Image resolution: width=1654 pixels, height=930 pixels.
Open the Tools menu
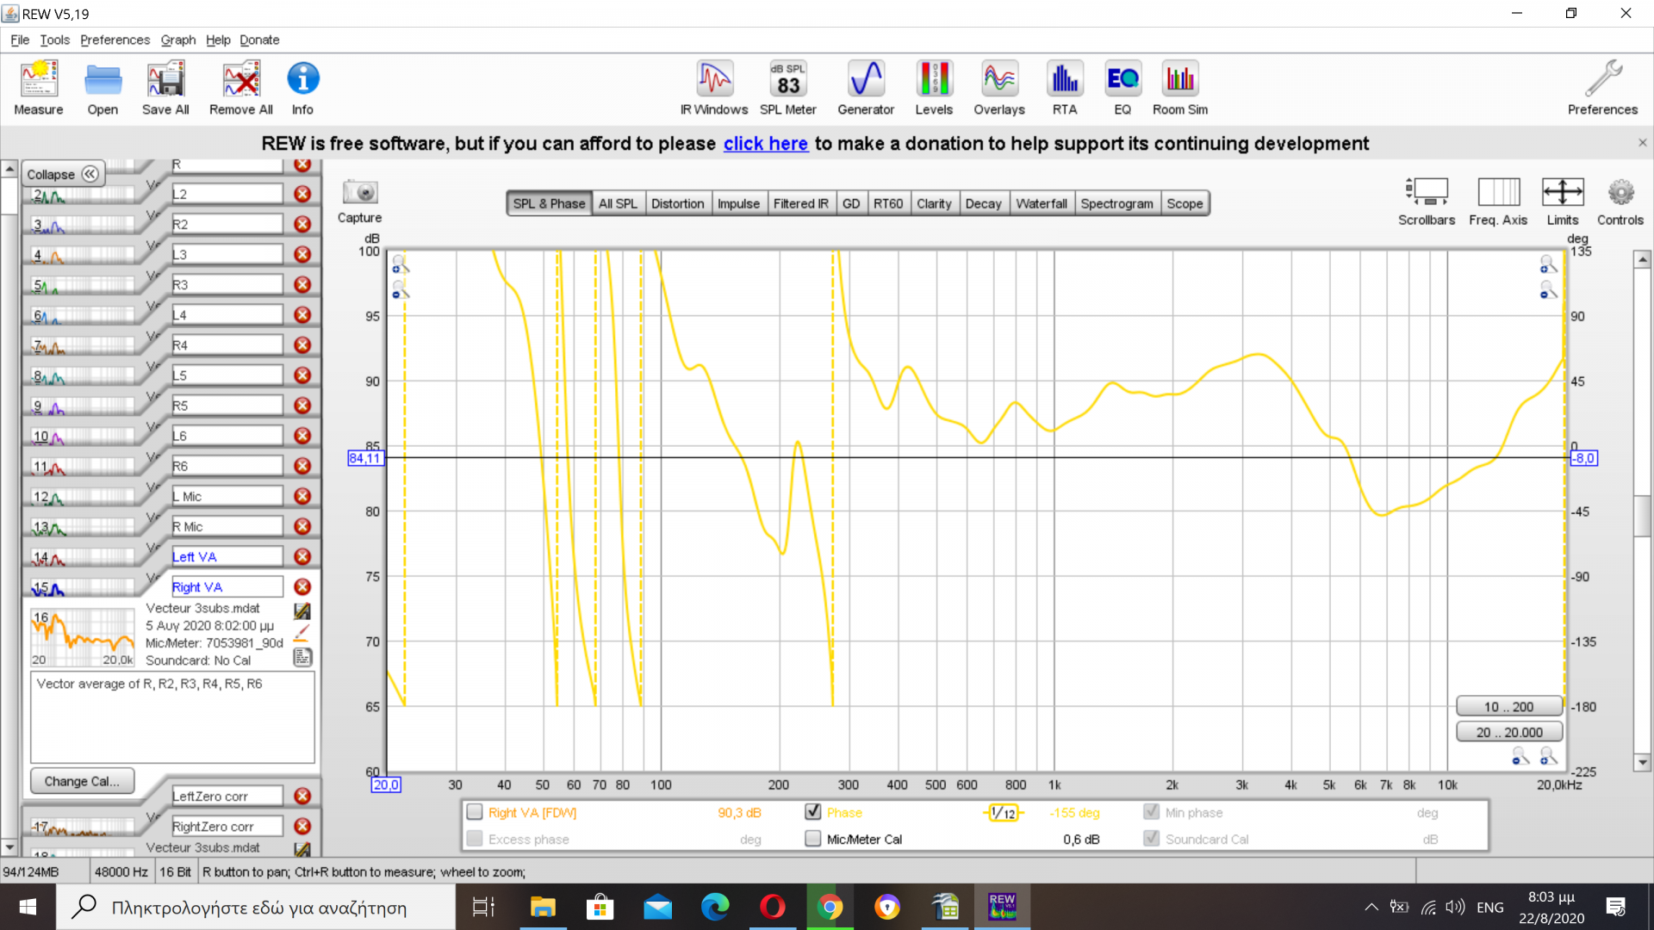pos(54,40)
